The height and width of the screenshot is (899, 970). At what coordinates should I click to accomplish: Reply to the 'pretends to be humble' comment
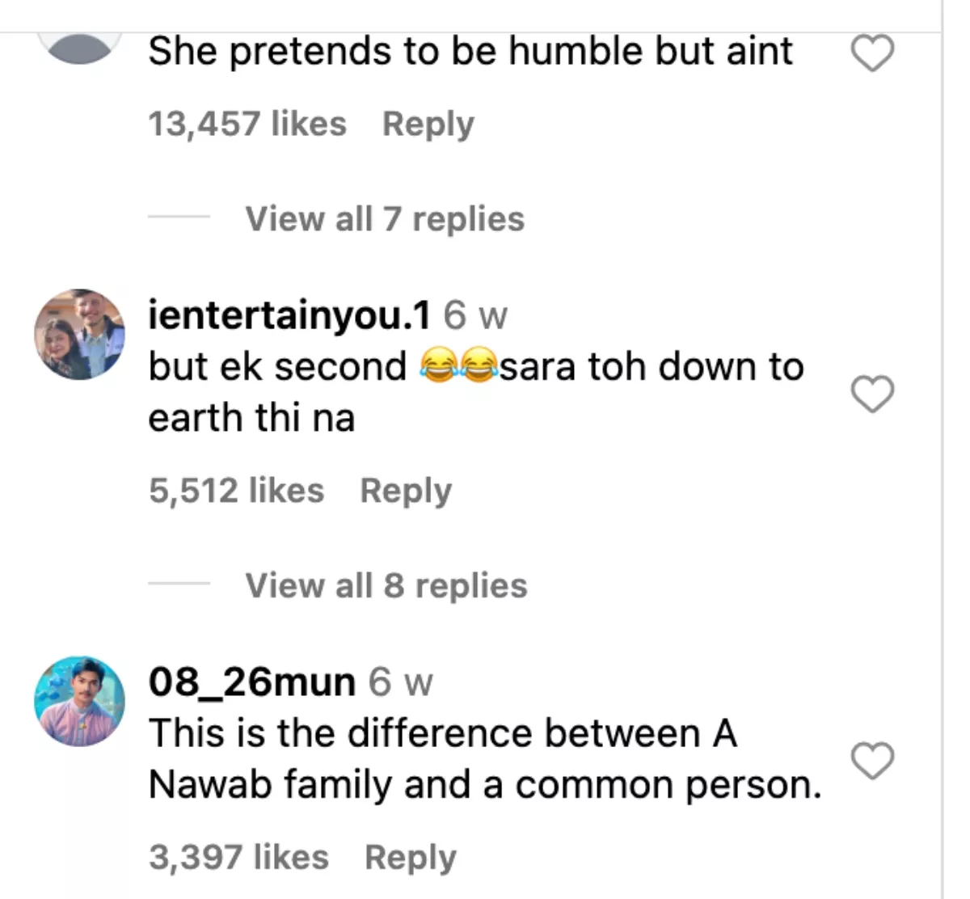[428, 125]
